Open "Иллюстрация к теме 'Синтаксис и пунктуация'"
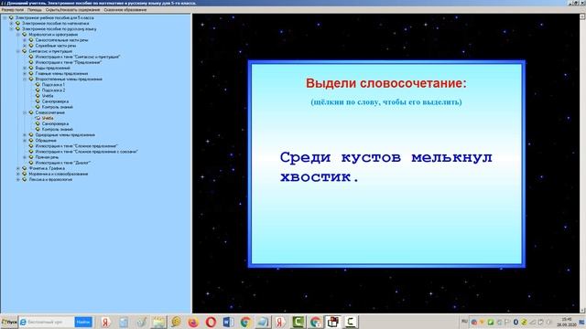Screen dimensions: 586x329 (x=78, y=57)
